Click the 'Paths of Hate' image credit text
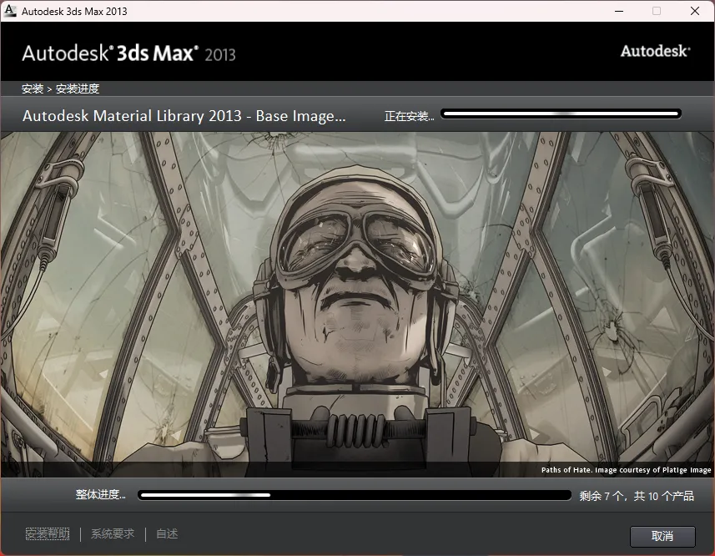This screenshot has width=715, height=556. (x=626, y=470)
